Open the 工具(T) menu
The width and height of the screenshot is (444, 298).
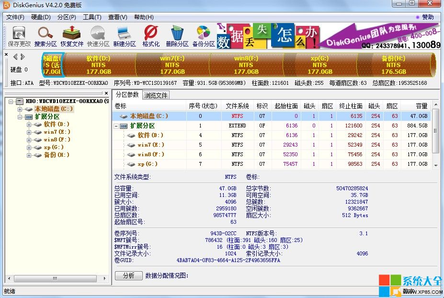coord(92,17)
